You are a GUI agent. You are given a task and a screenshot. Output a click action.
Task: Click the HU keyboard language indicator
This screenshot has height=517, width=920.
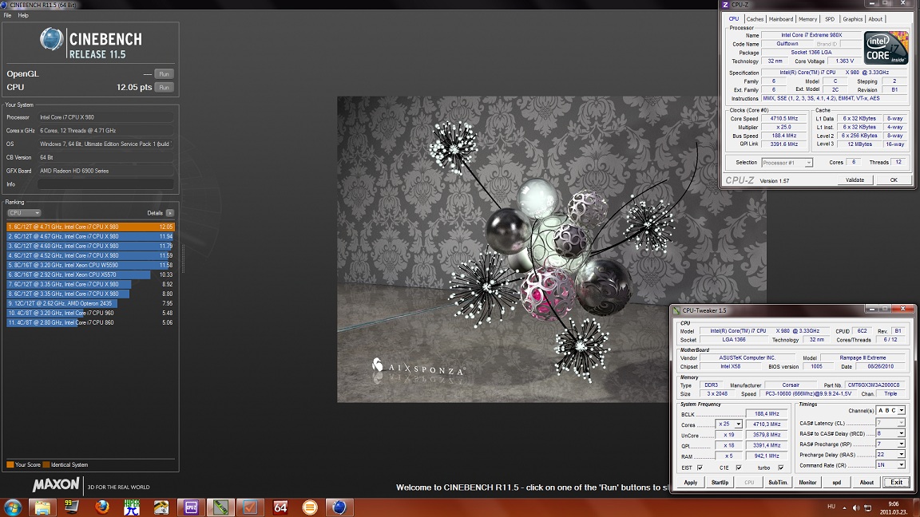point(831,507)
